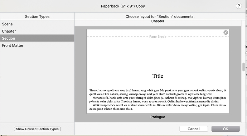The image size is (247, 136).
Task: Click empty list area below Front Matter
Action: 37,85
